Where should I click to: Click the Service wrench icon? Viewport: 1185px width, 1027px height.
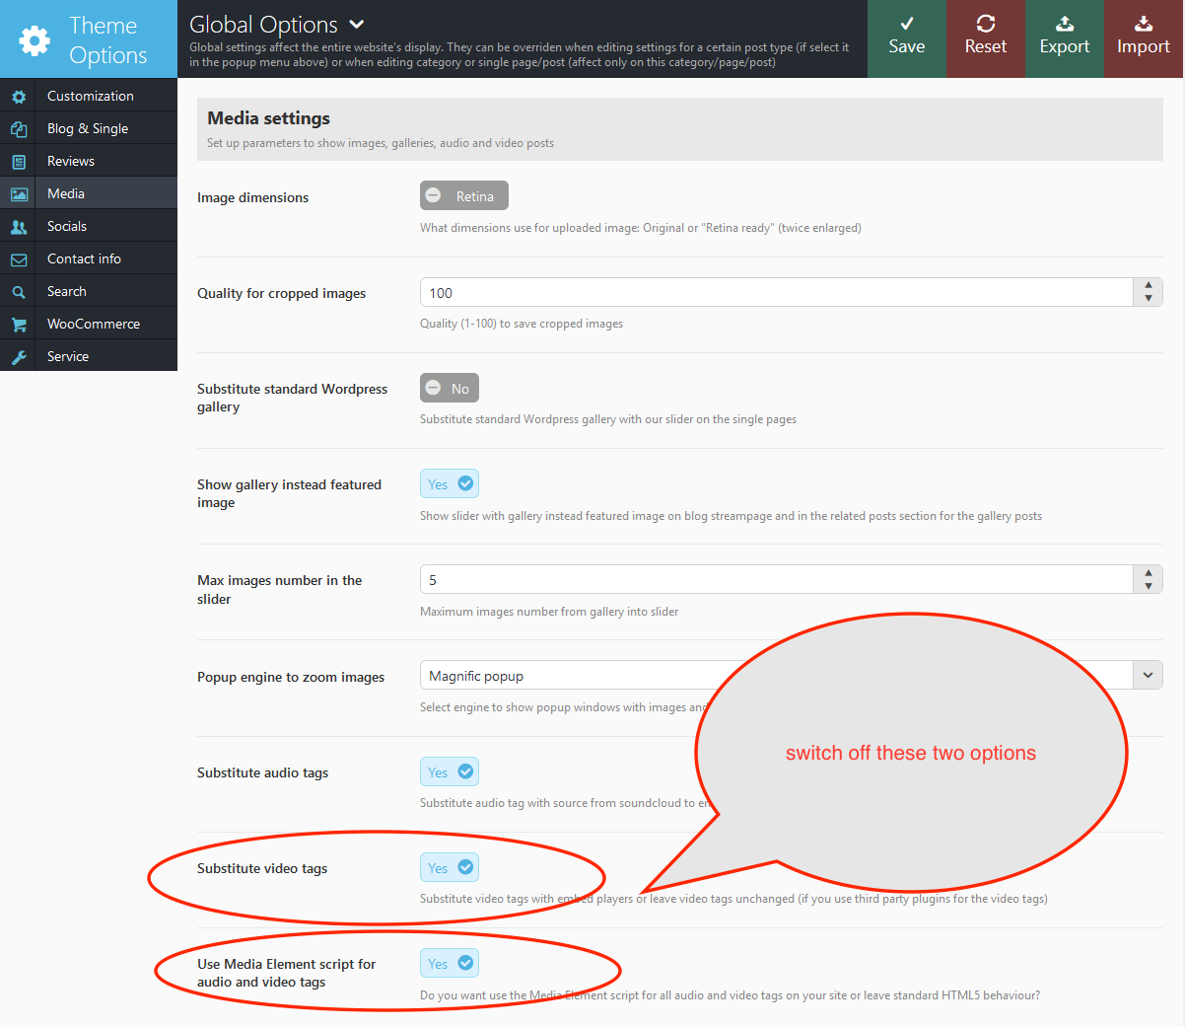tap(19, 357)
